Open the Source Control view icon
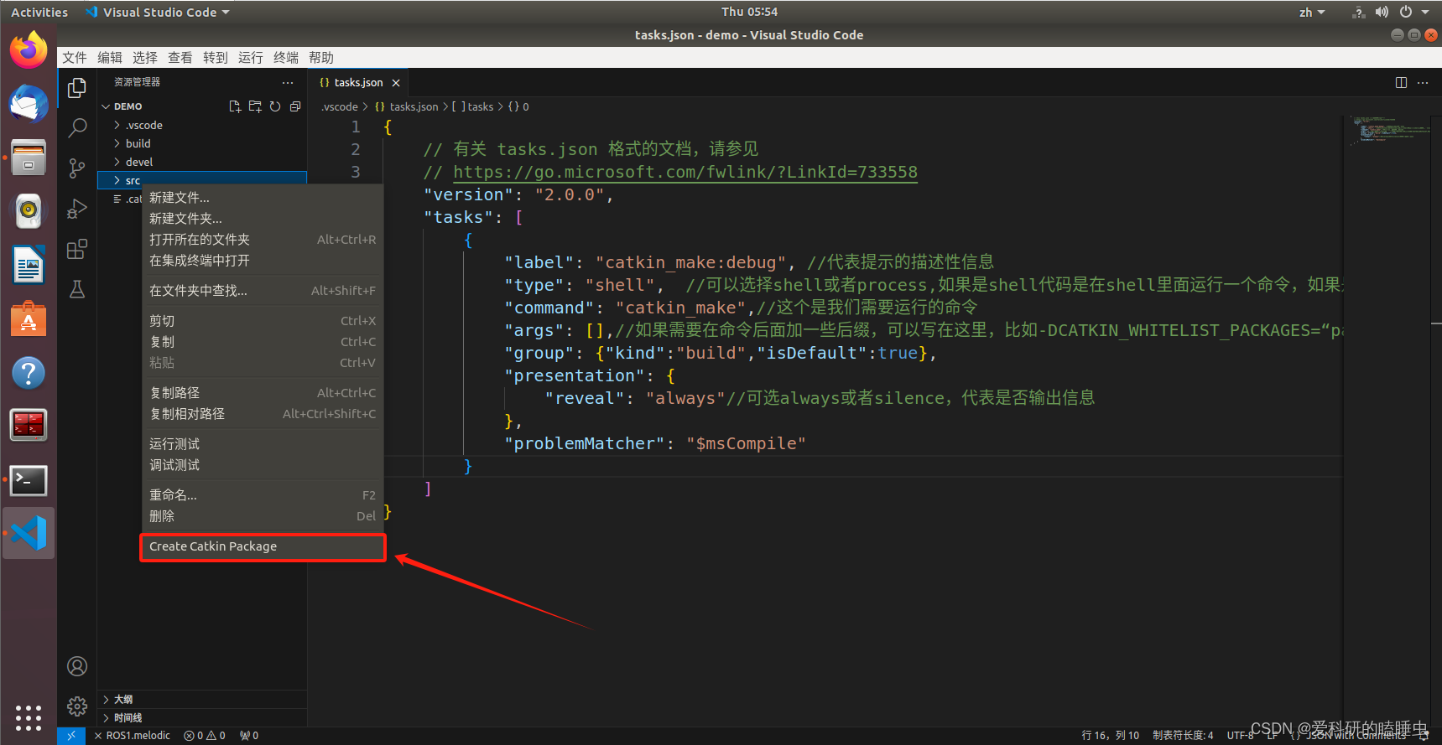1442x745 pixels. (x=77, y=168)
